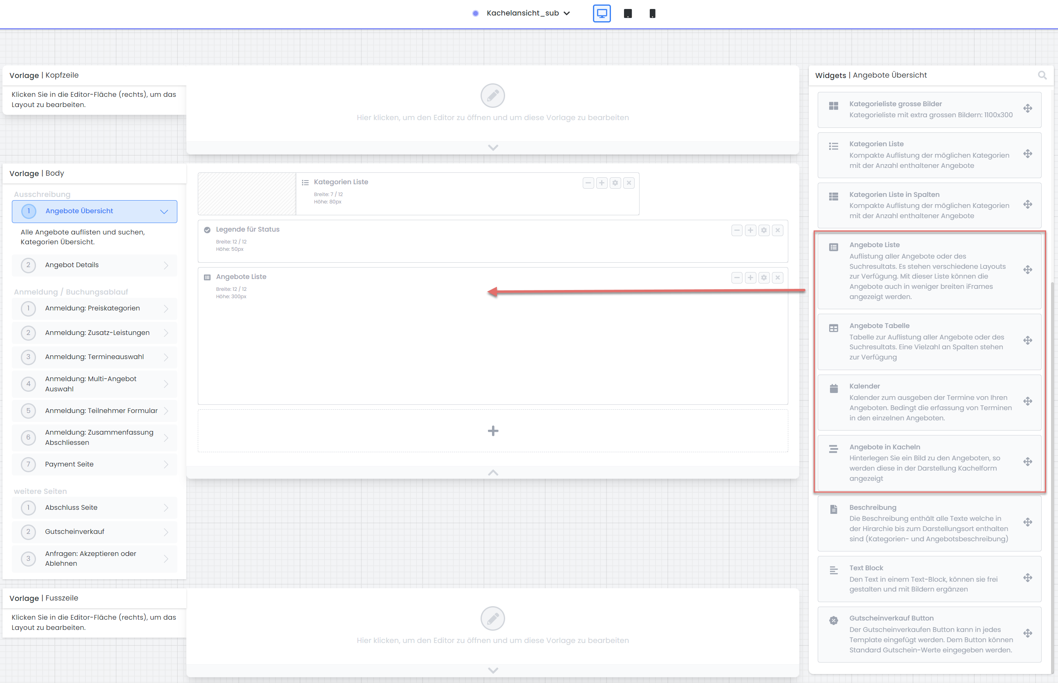Remove the Kategorien Liste widget

[x=629, y=183]
